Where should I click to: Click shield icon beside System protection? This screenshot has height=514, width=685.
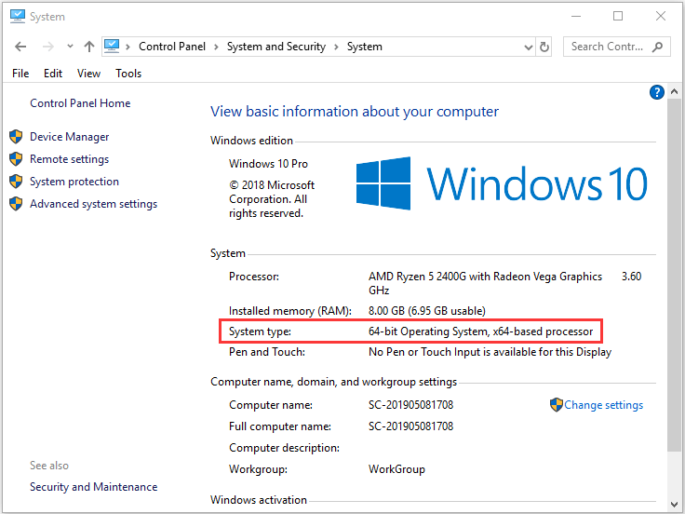(x=16, y=182)
